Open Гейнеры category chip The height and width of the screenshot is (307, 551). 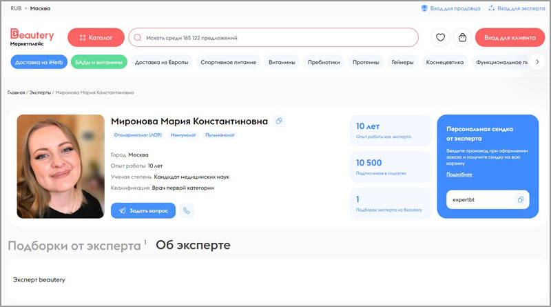coord(403,62)
